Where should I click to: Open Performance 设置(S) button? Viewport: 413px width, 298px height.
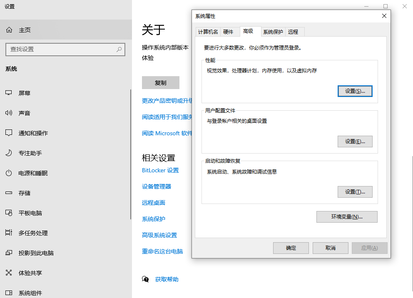(355, 91)
